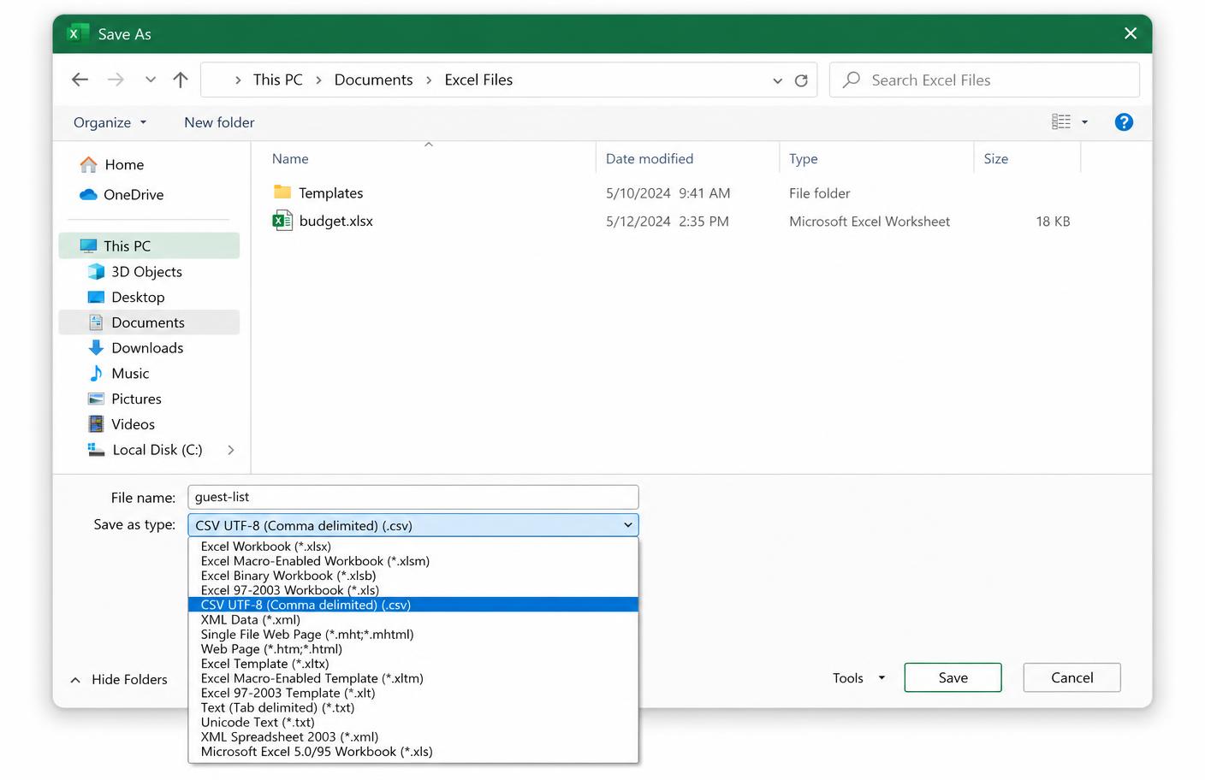Open Music in the sidebar
1205x780 pixels.
(x=130, y=373)
